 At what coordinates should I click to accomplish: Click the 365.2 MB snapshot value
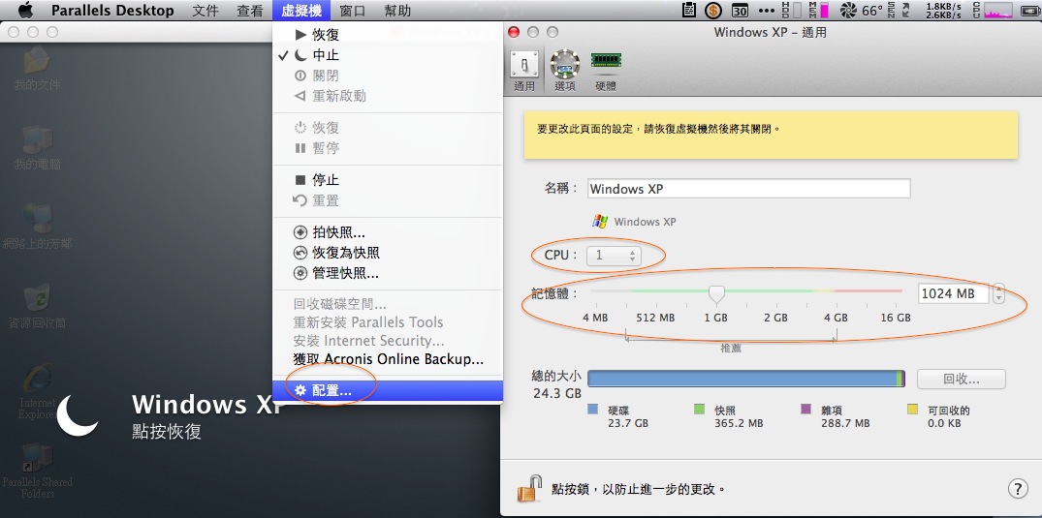tap(739, 423)
